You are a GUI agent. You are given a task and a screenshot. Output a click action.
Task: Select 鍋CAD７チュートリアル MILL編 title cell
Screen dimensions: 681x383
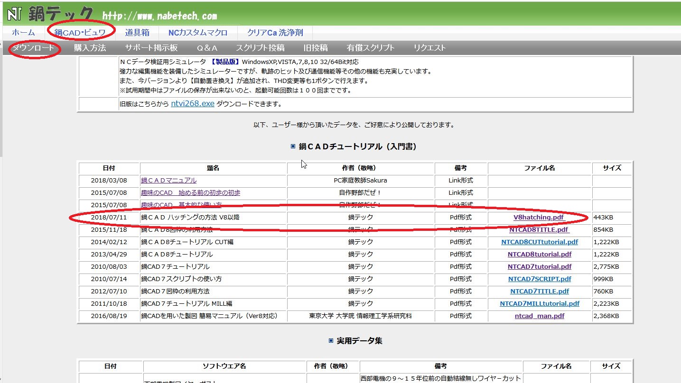coord(214,304)
